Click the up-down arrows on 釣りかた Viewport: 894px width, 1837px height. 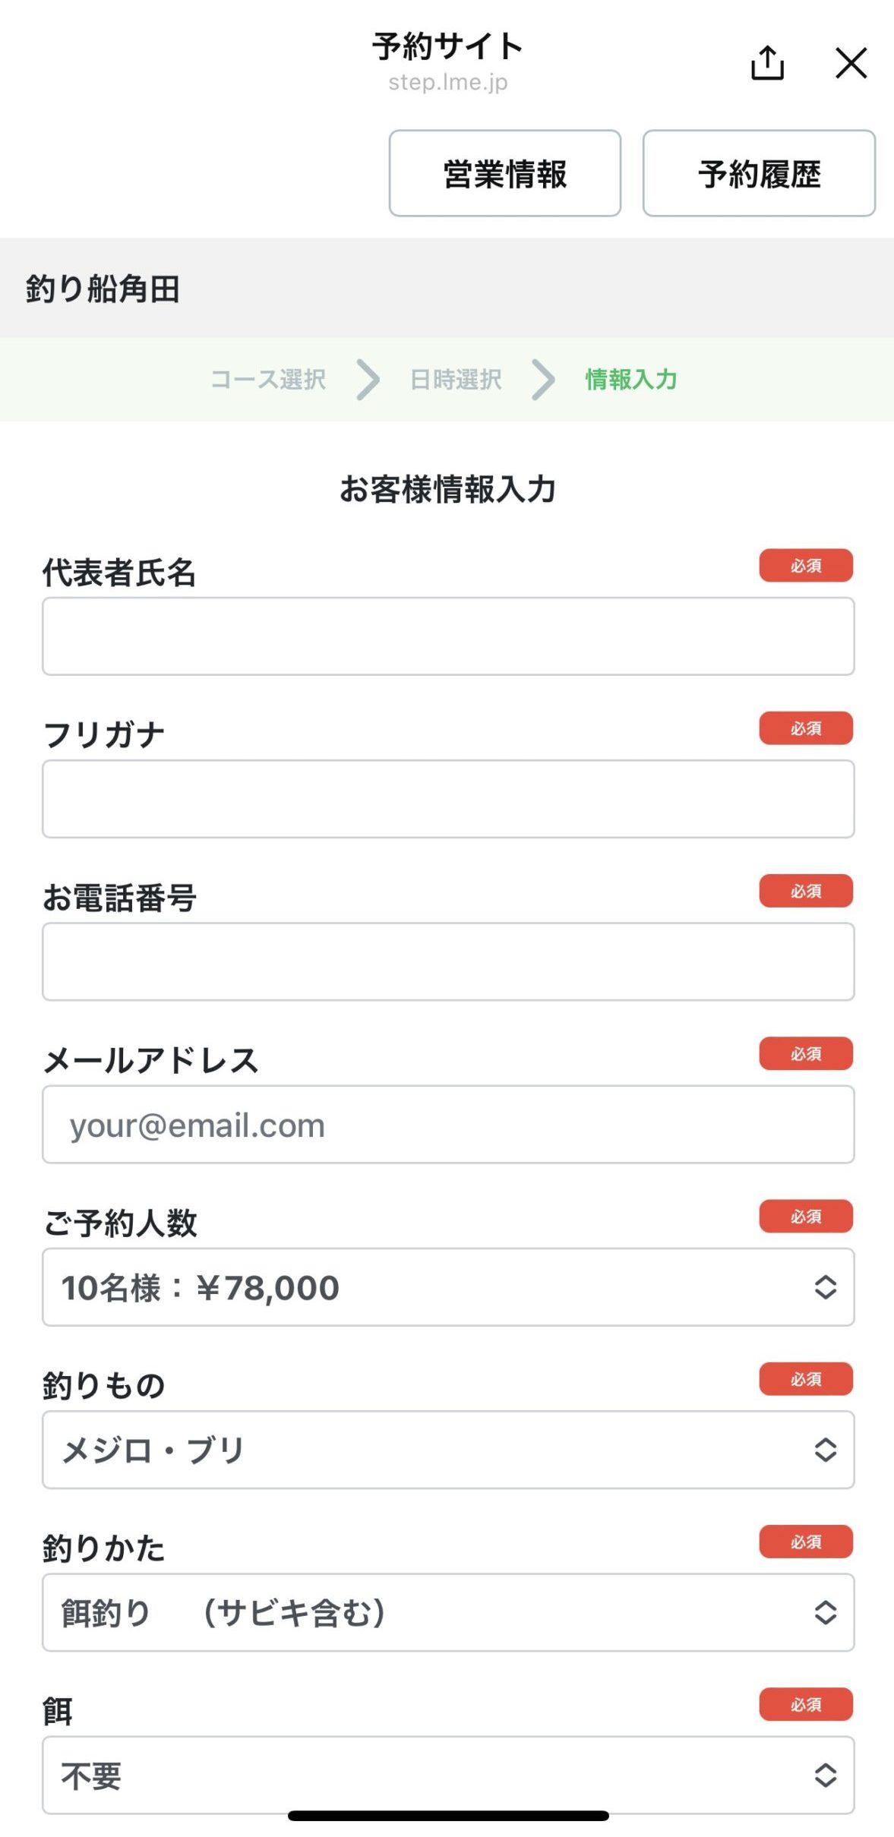(826, 1612)
